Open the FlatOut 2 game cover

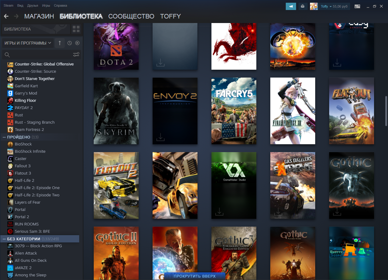(x=116, y=185)
